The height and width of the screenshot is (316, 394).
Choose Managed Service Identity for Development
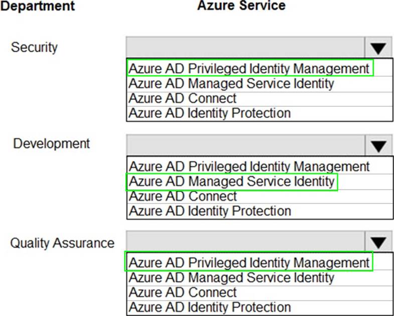pyautogui.click(x=231, y=181)
